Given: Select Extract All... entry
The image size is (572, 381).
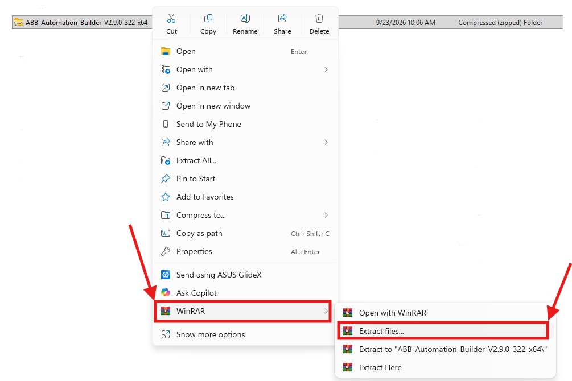Looking at the screenshot, I should click(x=245, y=160).
